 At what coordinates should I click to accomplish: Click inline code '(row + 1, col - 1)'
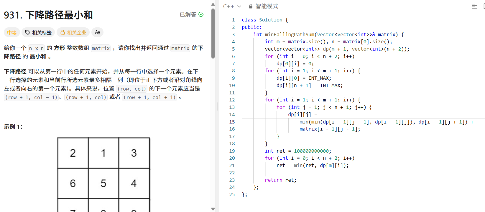(31, 97)
